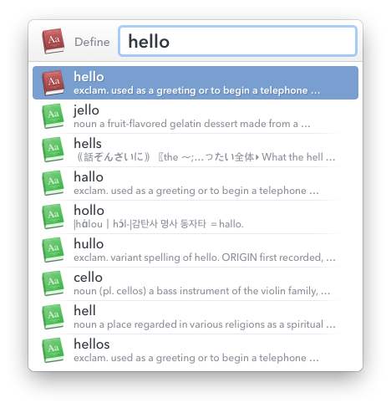The width and height of the screenshot is (391, 408).
Task: Open the hellos result at the bottom
Action: [195, 350]
